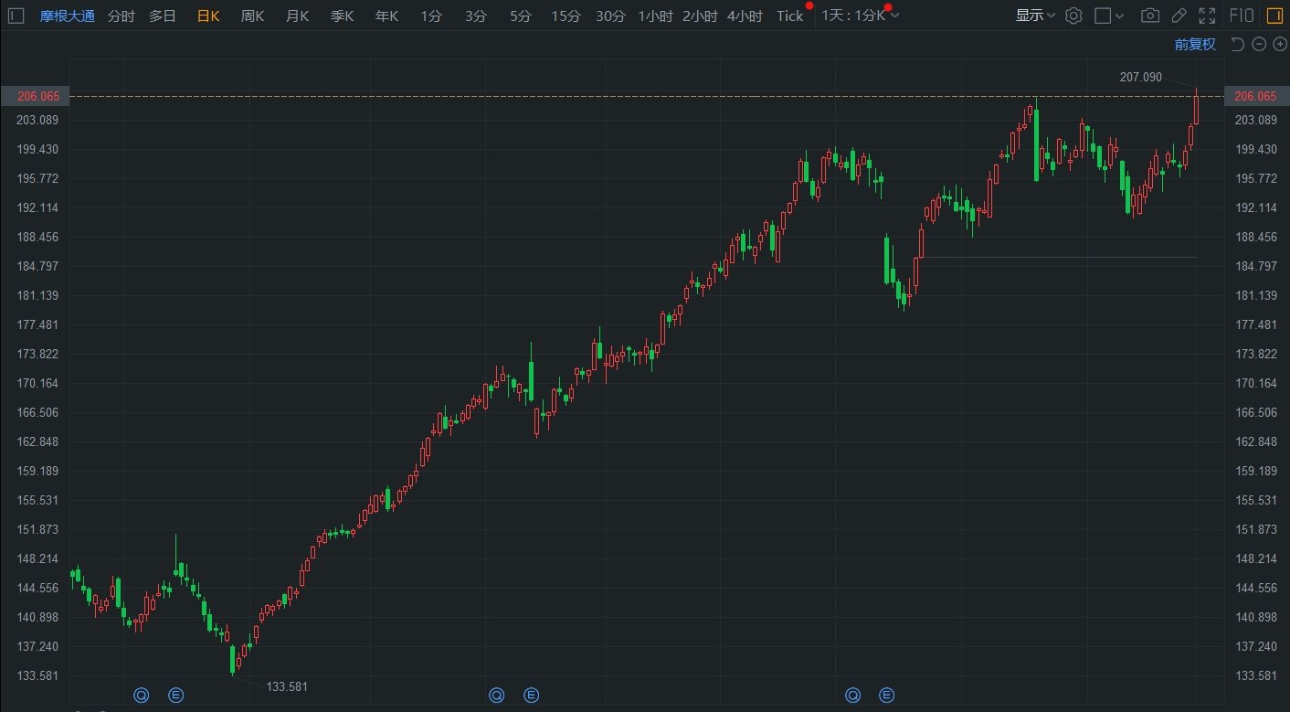The image size is (1290, 712).
Task: Open F10 company info panel
Action: (1242, 16)
